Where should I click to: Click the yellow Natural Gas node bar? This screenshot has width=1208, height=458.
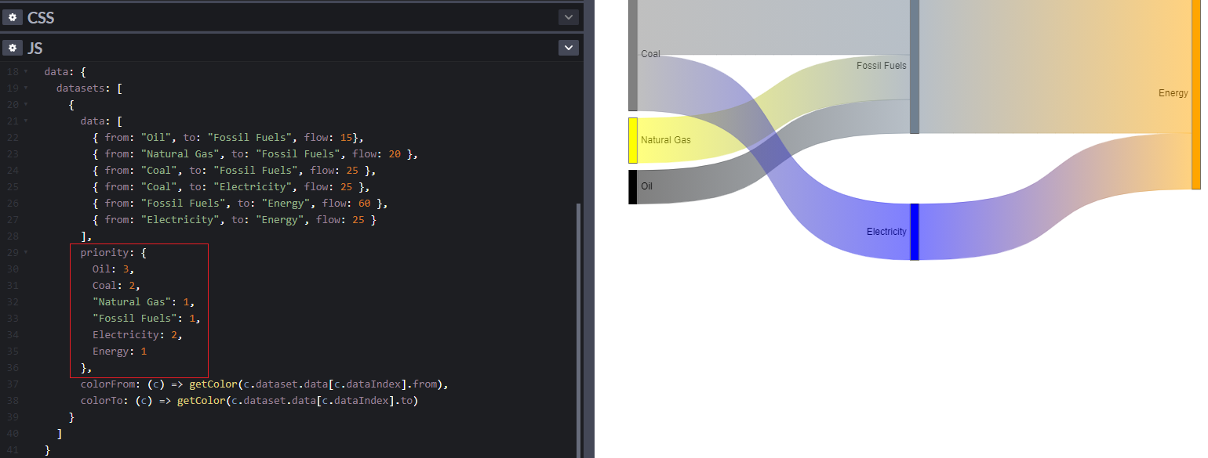[632, 140]
